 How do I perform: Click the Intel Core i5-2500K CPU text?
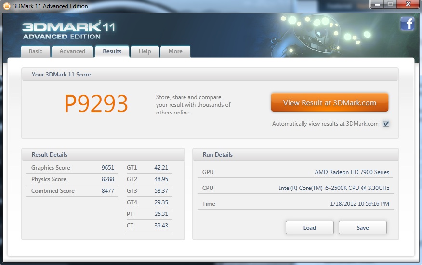coord(334,188)
